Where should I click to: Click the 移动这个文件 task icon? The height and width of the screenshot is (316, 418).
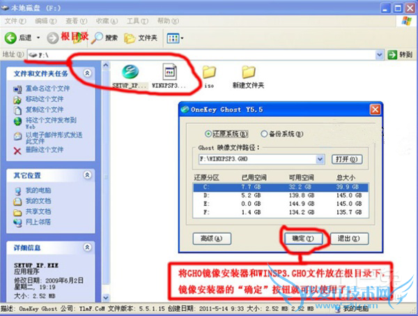[17, 100]
